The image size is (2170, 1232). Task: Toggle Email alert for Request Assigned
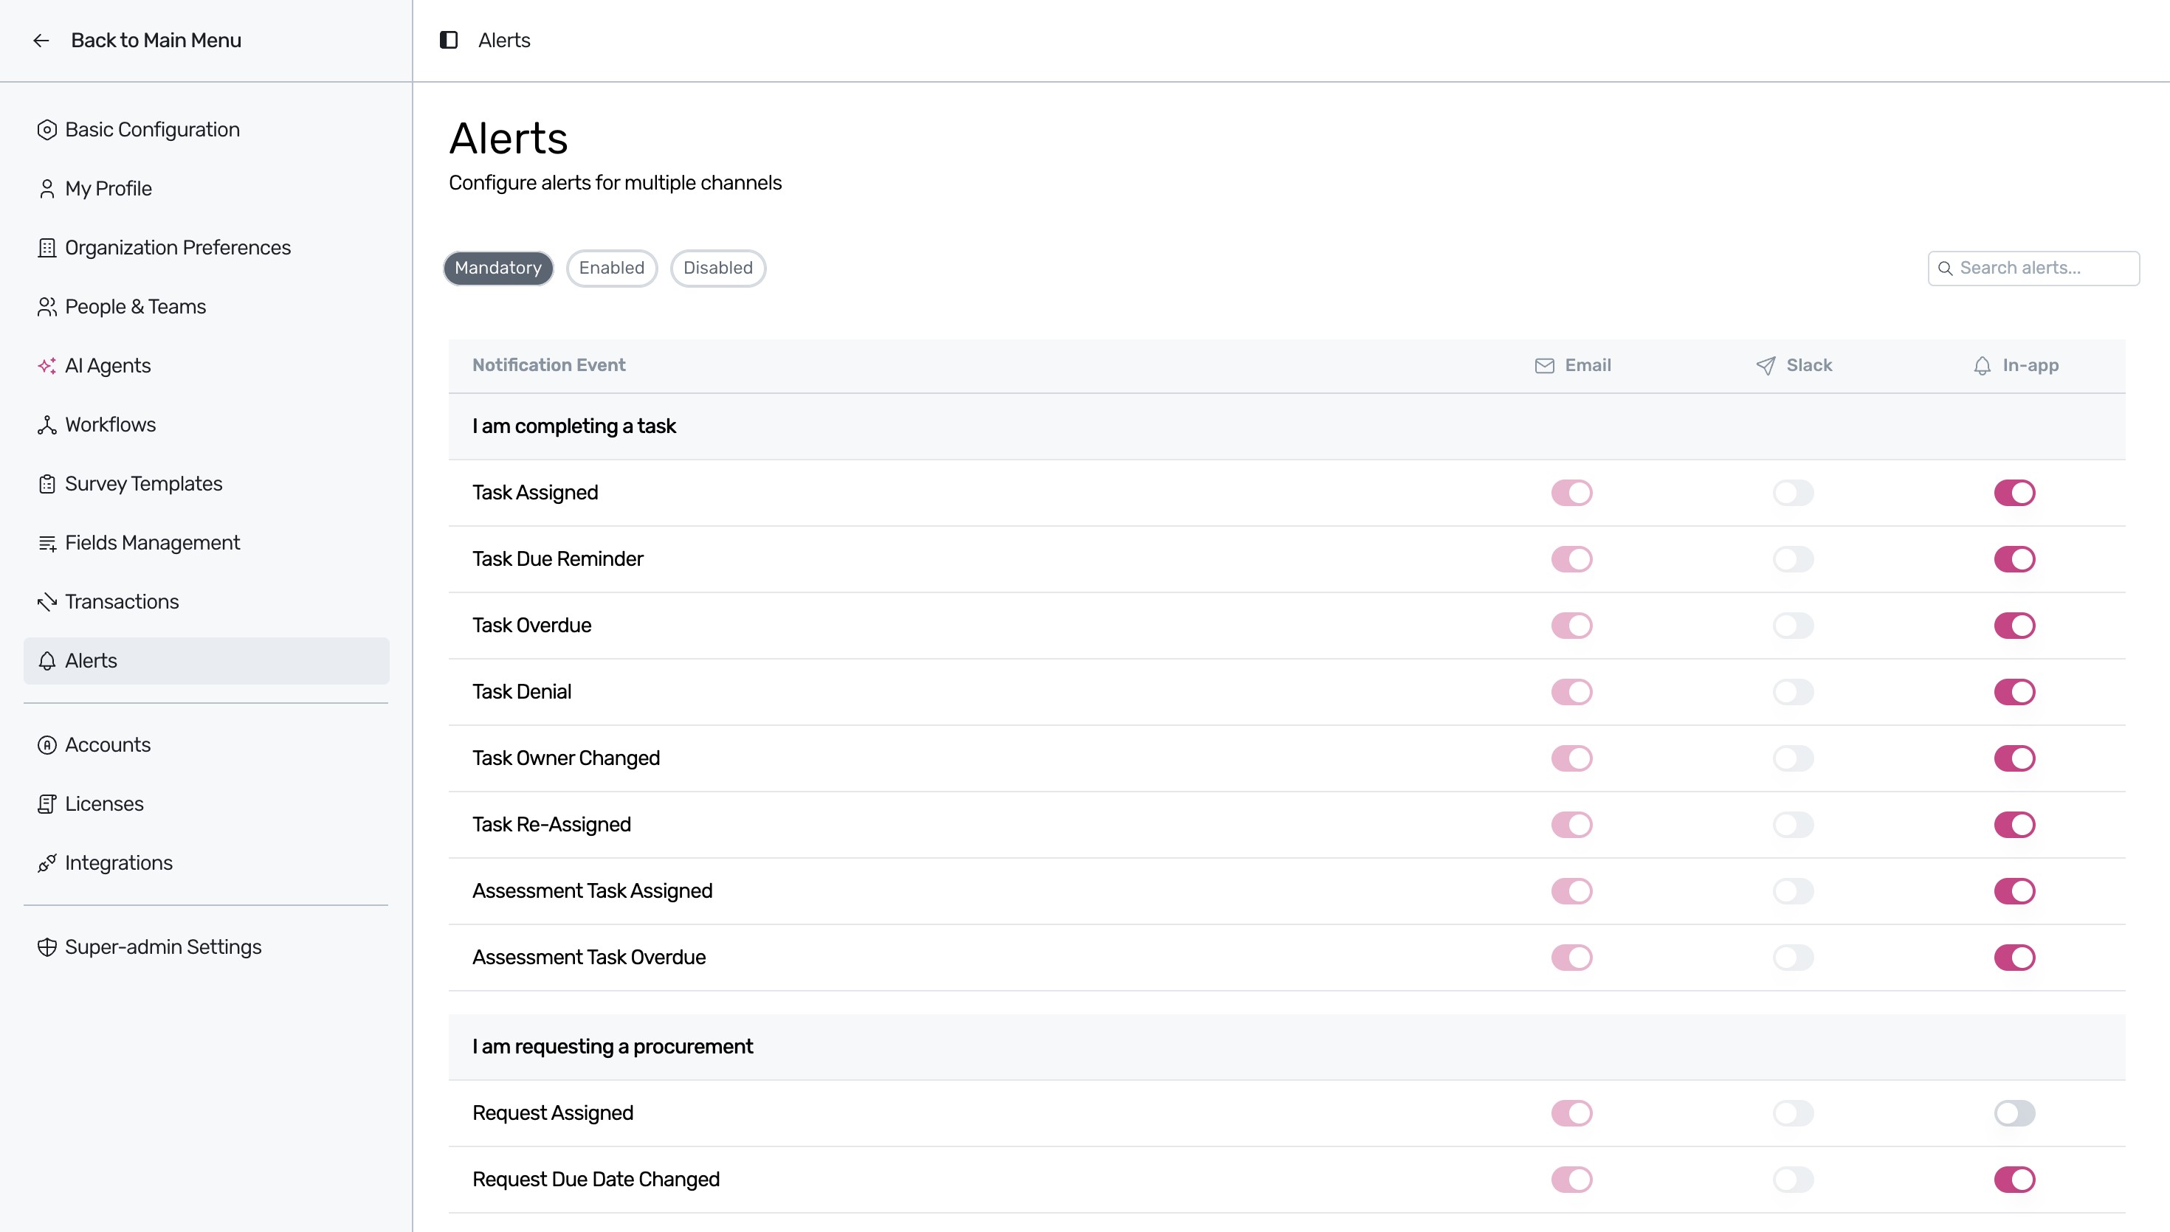[1571, 1113]
